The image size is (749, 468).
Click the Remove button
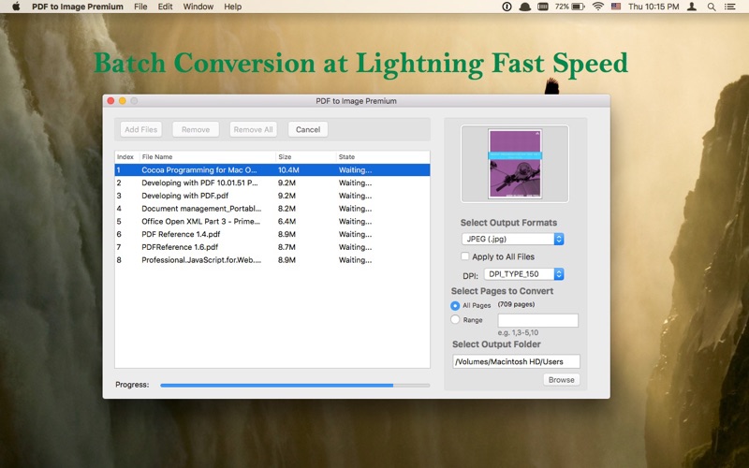coord(196,129)
